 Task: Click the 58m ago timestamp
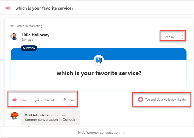(27, 40)
